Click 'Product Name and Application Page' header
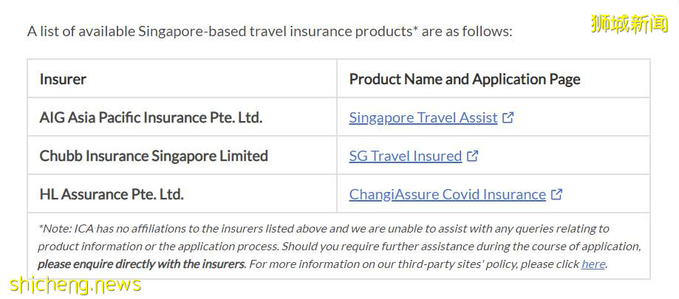 tap(464, 79)
